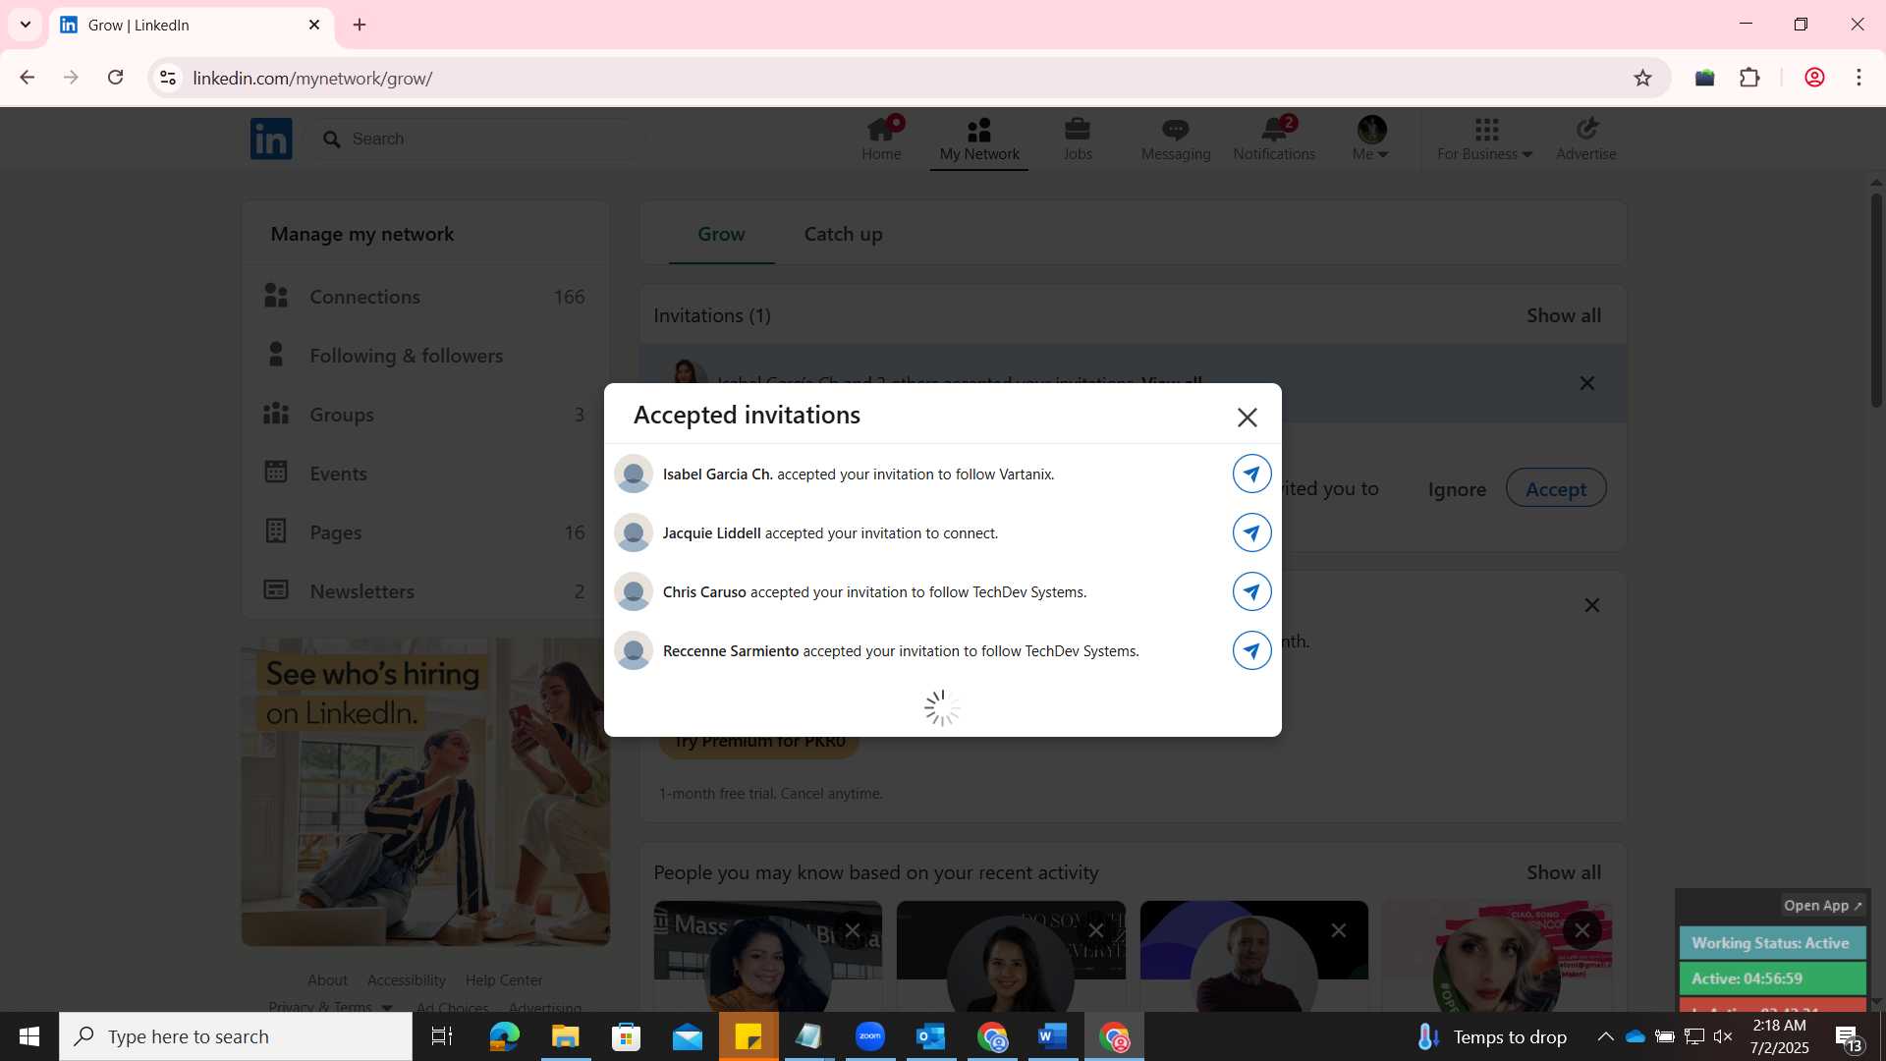Show all invitations
1886x1061 pixels.
[1563, 315]
